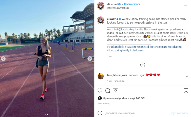Share post via paper plane icon

(x=115, y=90)
